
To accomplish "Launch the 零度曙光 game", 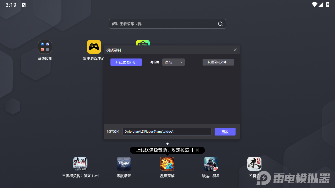I will pyautogui.click(x=124, y=164).
